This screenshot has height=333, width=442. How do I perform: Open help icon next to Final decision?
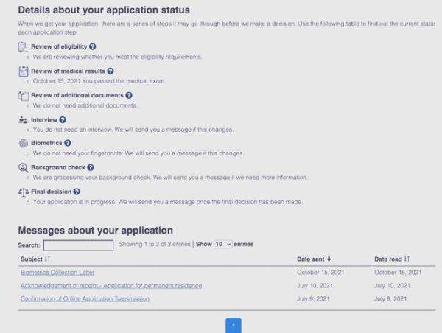(77, 192)
